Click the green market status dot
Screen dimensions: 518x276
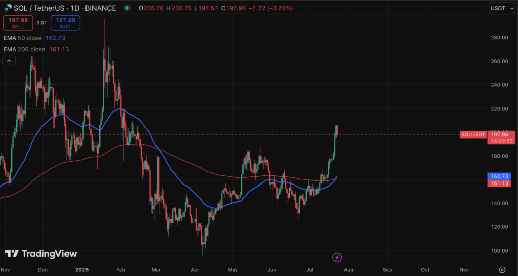127,8
